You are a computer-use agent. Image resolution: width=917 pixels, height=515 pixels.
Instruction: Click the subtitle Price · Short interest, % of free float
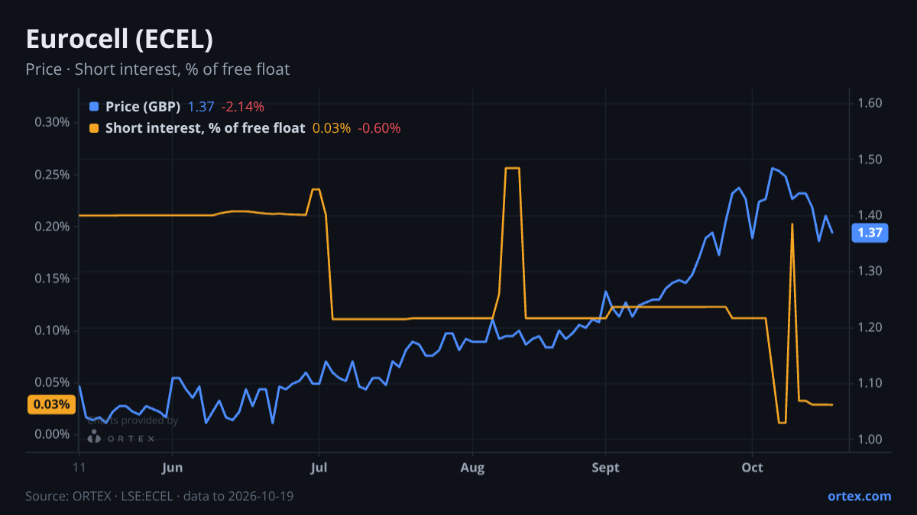[x=157, y=69]
